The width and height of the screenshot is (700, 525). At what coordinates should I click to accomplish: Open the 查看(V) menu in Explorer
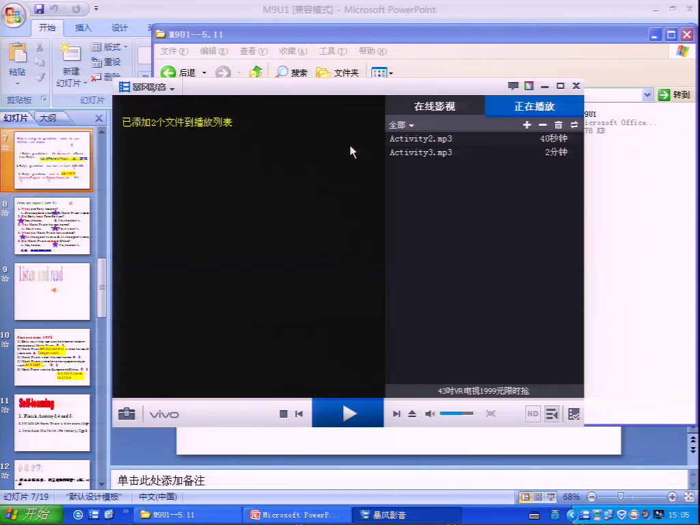pyautogui.click(x=253, y=51)
